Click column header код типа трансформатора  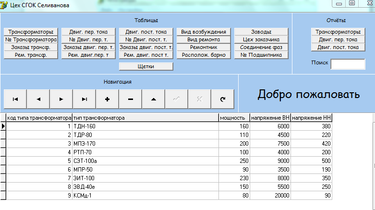(x=39, y=118)
